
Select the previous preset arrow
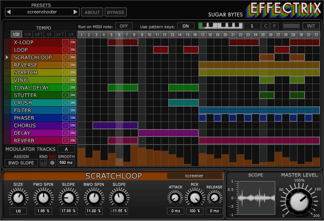tap(9, 12)
